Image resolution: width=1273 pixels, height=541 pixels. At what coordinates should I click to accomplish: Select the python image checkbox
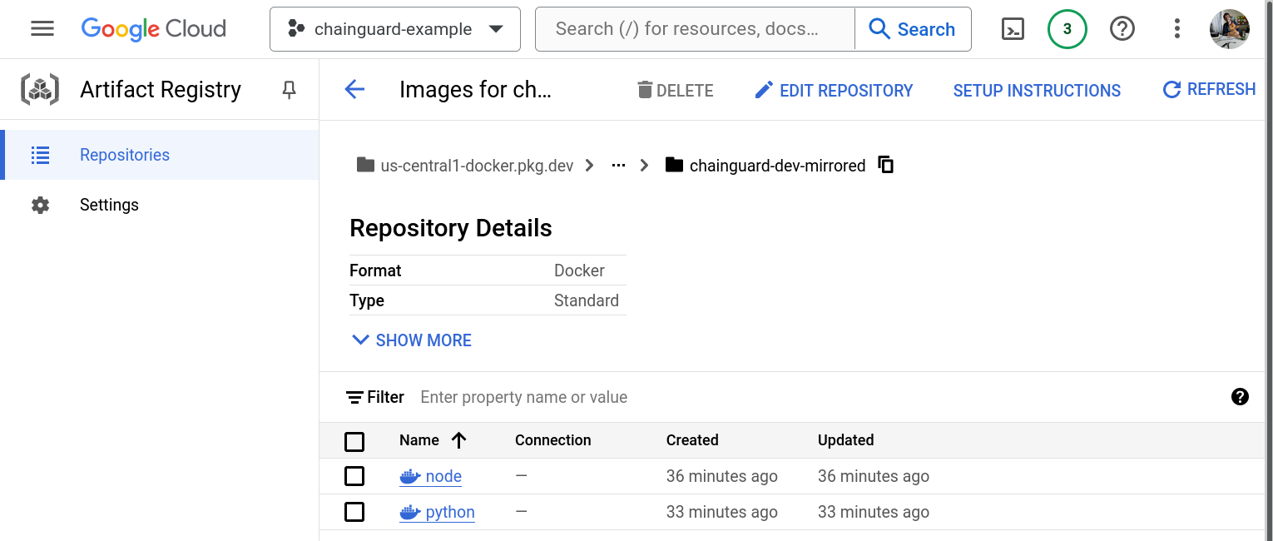click(354, 511)
